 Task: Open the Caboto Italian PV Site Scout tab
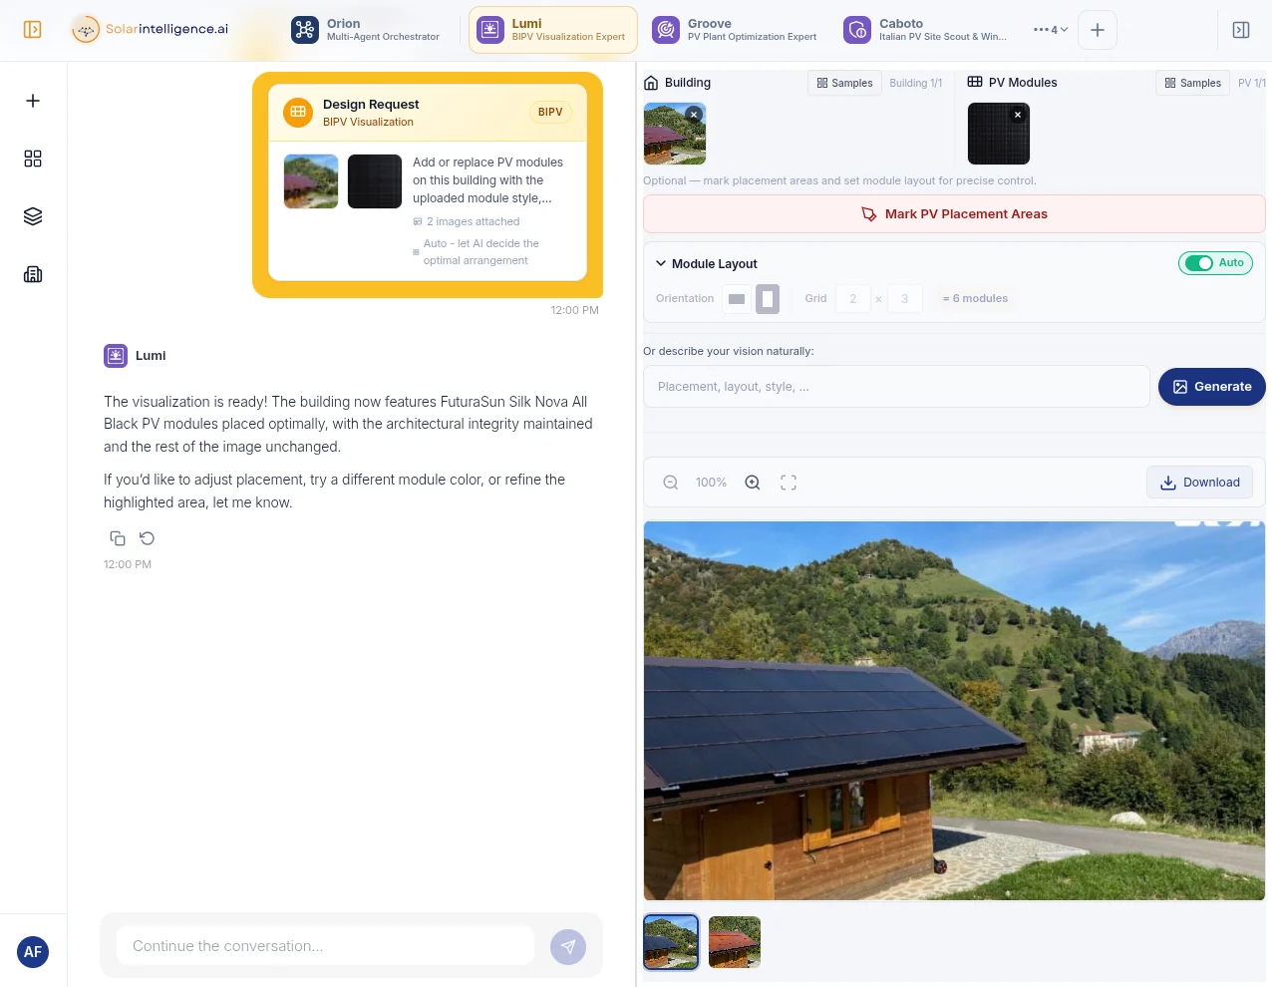coord(926,30)
